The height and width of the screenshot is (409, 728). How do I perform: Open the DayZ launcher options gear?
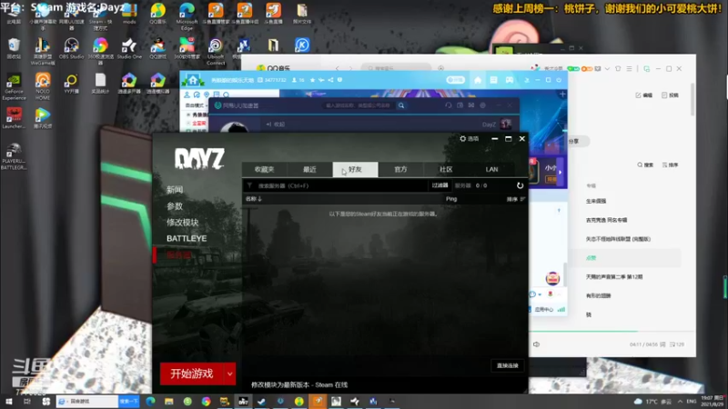[x=469, y=139]
